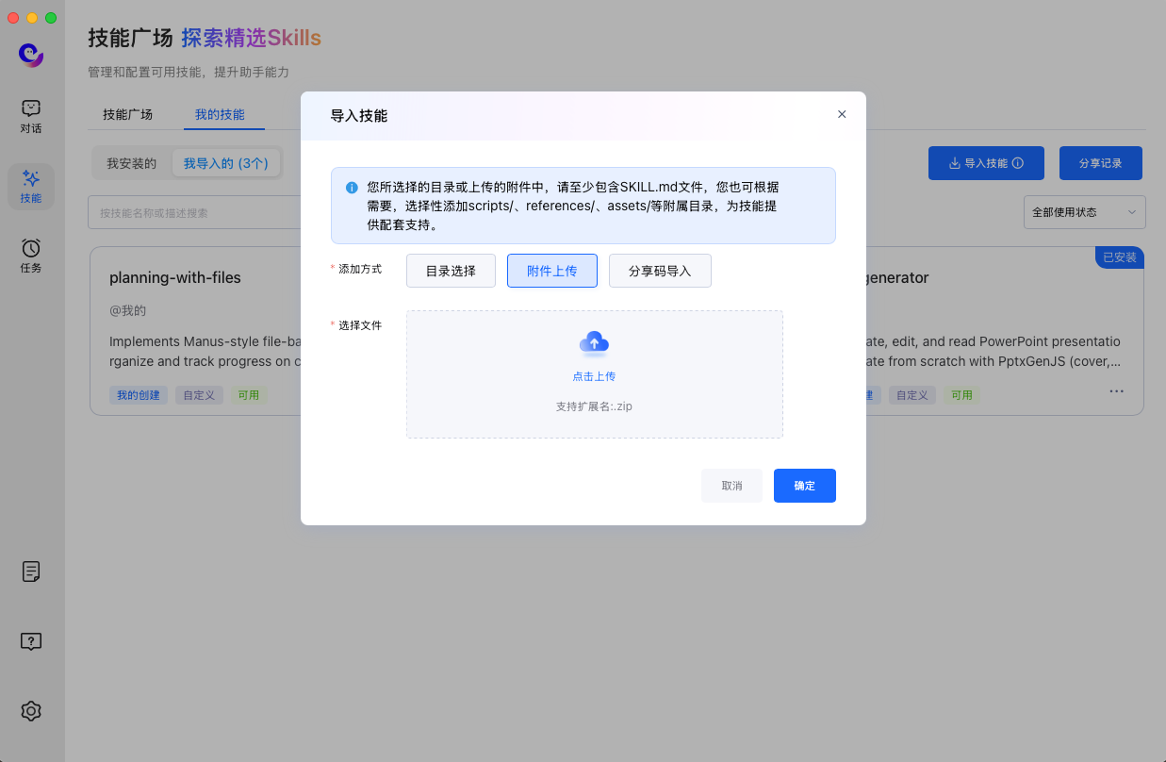Click the app logo in sidebar
The image size is (1166, 762).
31,55
